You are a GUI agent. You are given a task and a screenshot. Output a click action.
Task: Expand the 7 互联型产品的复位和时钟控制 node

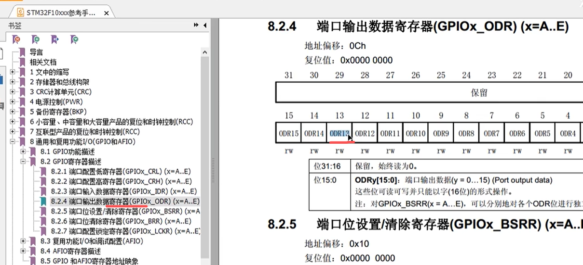pyautogui.click(x=13, y=132)
